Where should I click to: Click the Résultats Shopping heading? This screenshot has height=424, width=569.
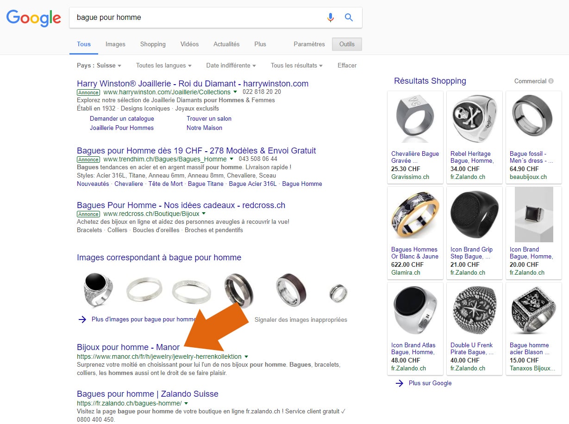[x=430, y=81]
